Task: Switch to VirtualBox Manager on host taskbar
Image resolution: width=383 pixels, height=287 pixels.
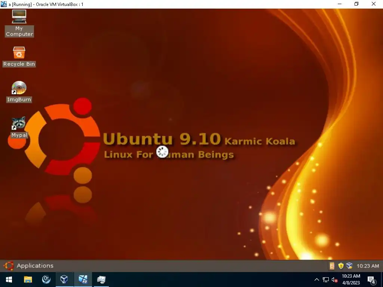Action: (x=64, y=280)
